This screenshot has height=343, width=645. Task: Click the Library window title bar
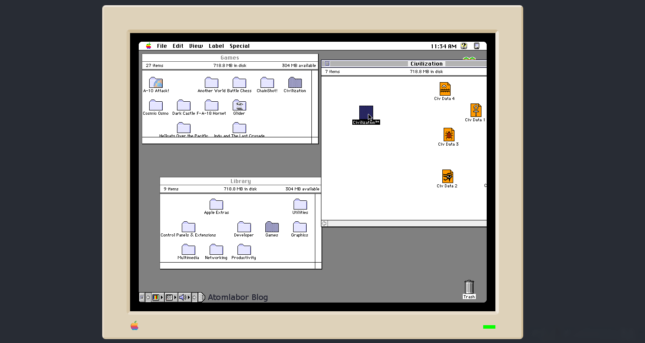point(241,181)
